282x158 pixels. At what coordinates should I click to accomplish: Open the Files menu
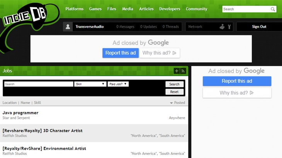click(112, 9)
